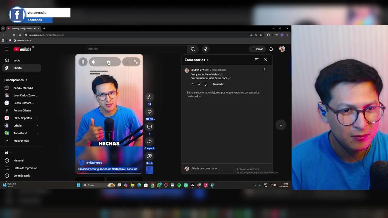Open the browser extensions puzzle icon
Screen dimensions: 388x218
[268, 35]
